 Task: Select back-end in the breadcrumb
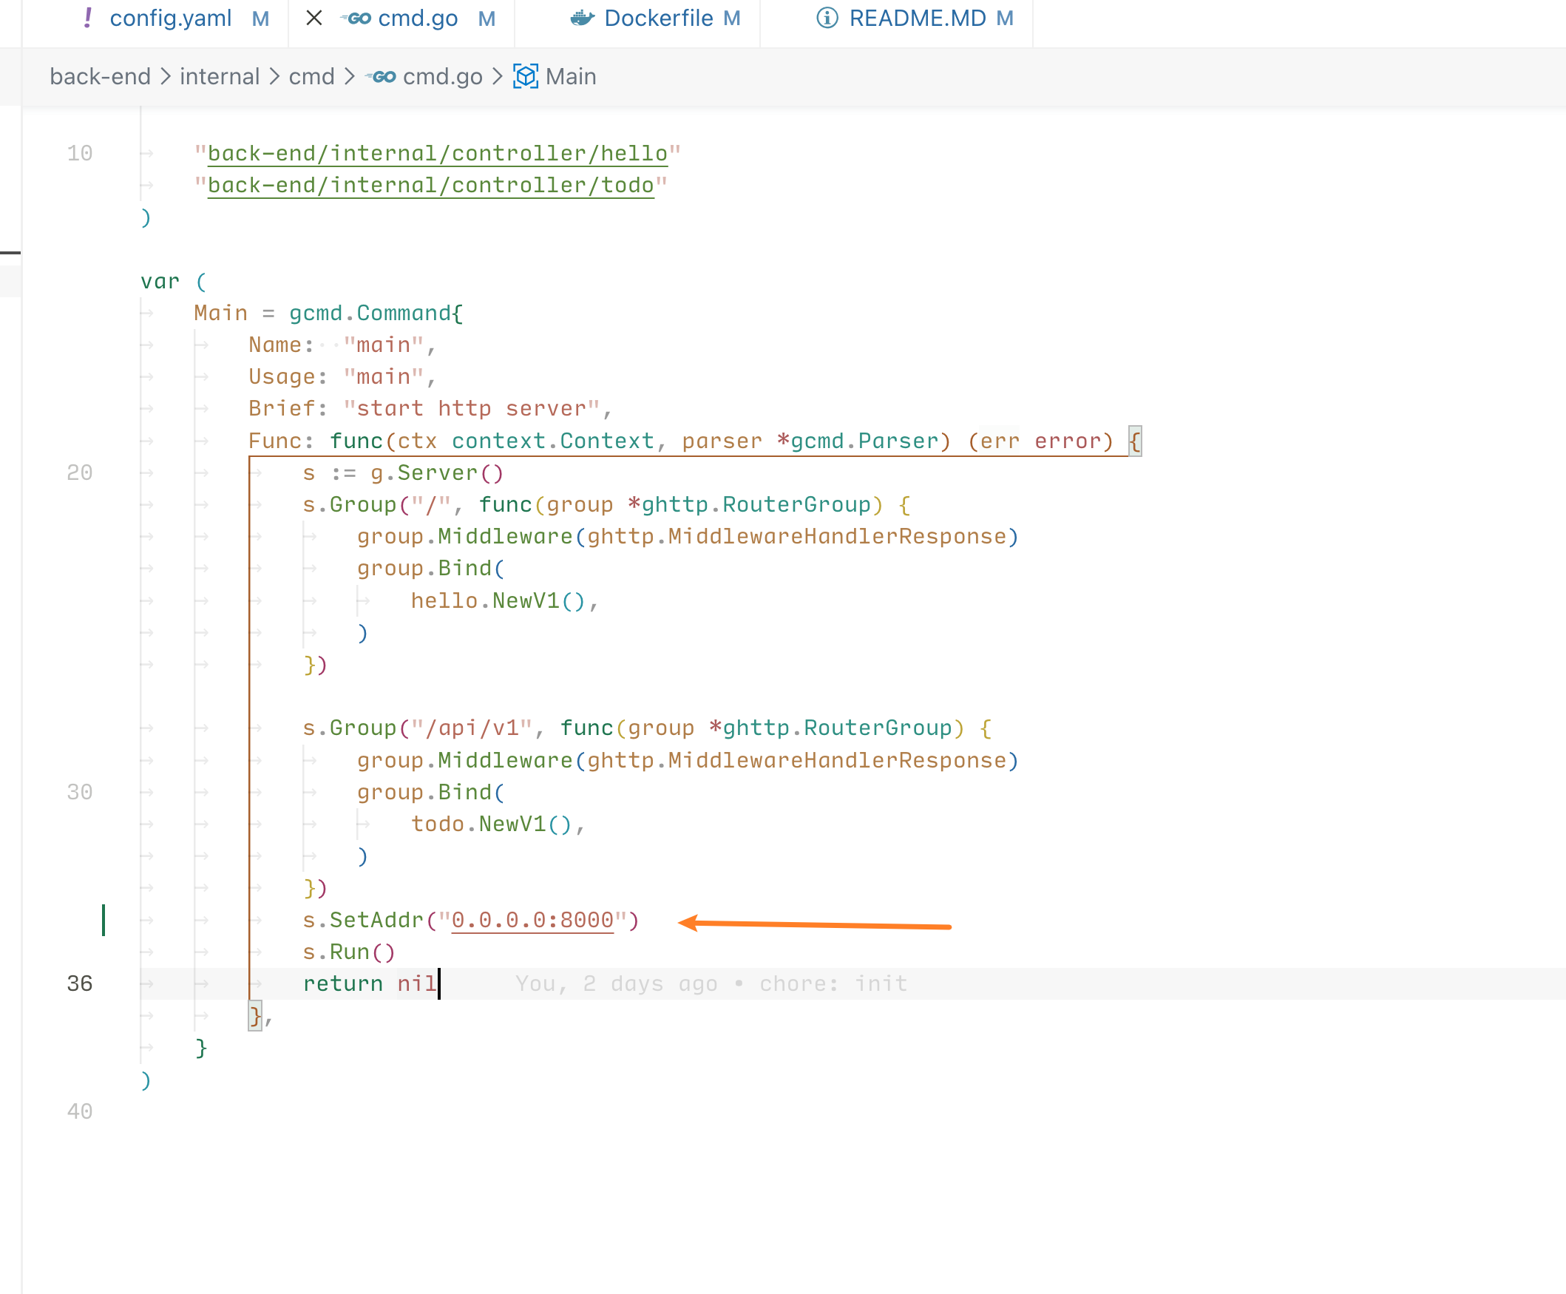pos(100,77)
